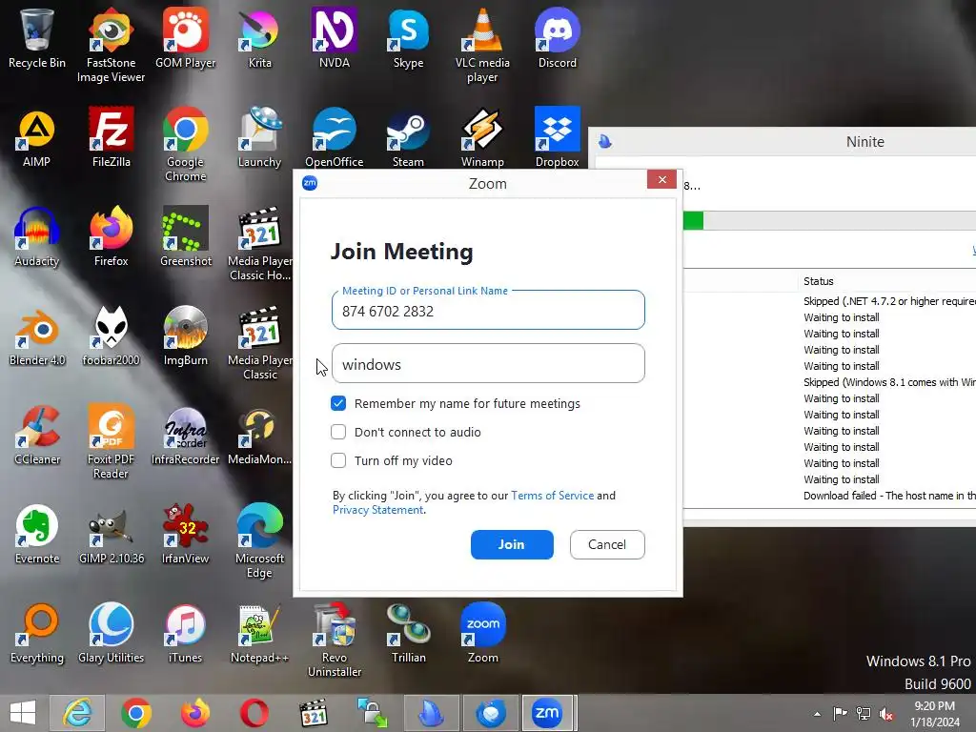Select the Winamp desktop icon

click(482, 137)
